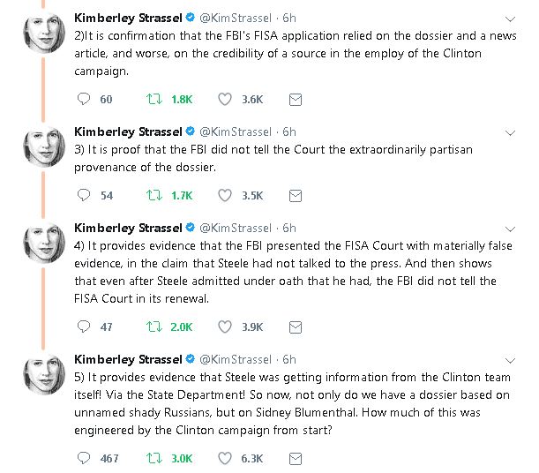Viewport: 539px width, 473px height.
Task: Retweet the tweet with 1.8K retweets
Action: [x=153, y=99]
